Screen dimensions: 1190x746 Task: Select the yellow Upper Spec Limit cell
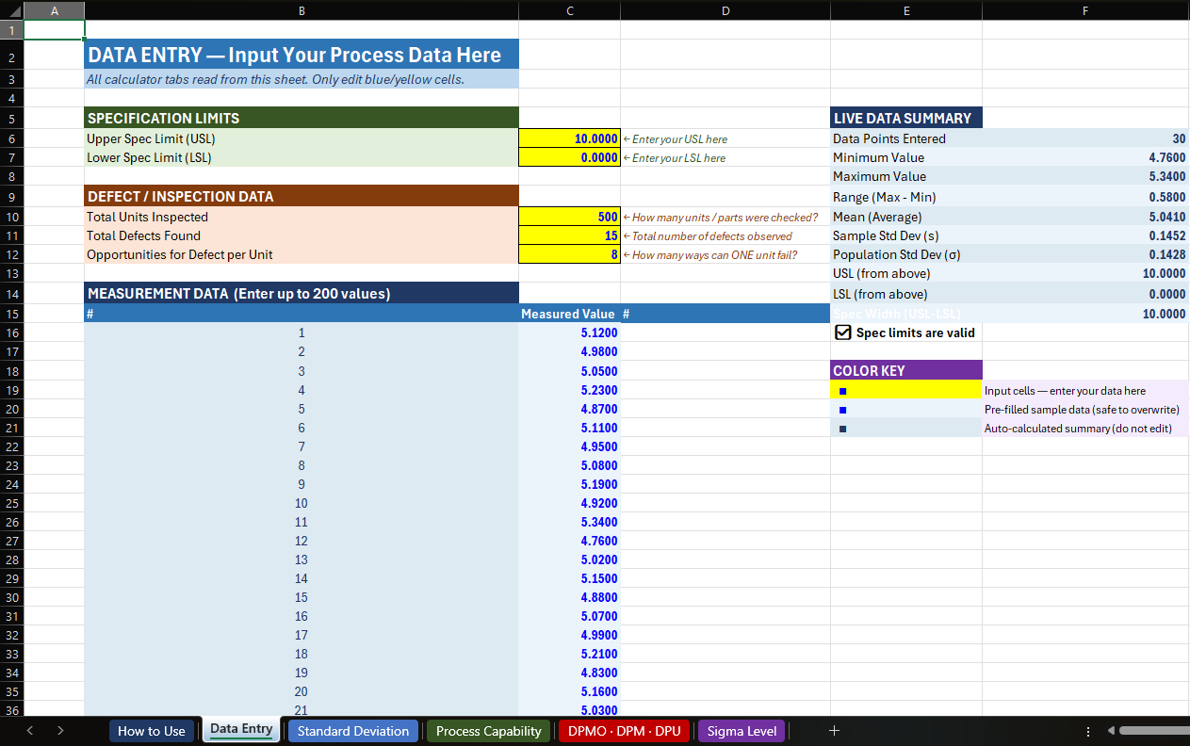569,138
